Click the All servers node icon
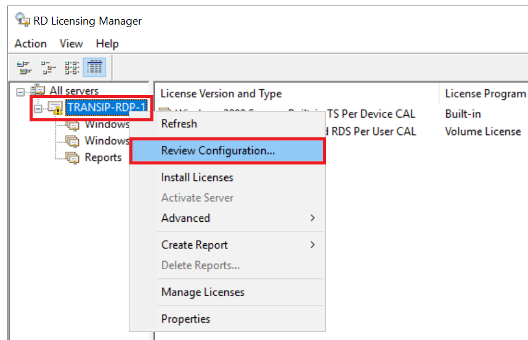528x340 pixels. (x=38, y=89)
